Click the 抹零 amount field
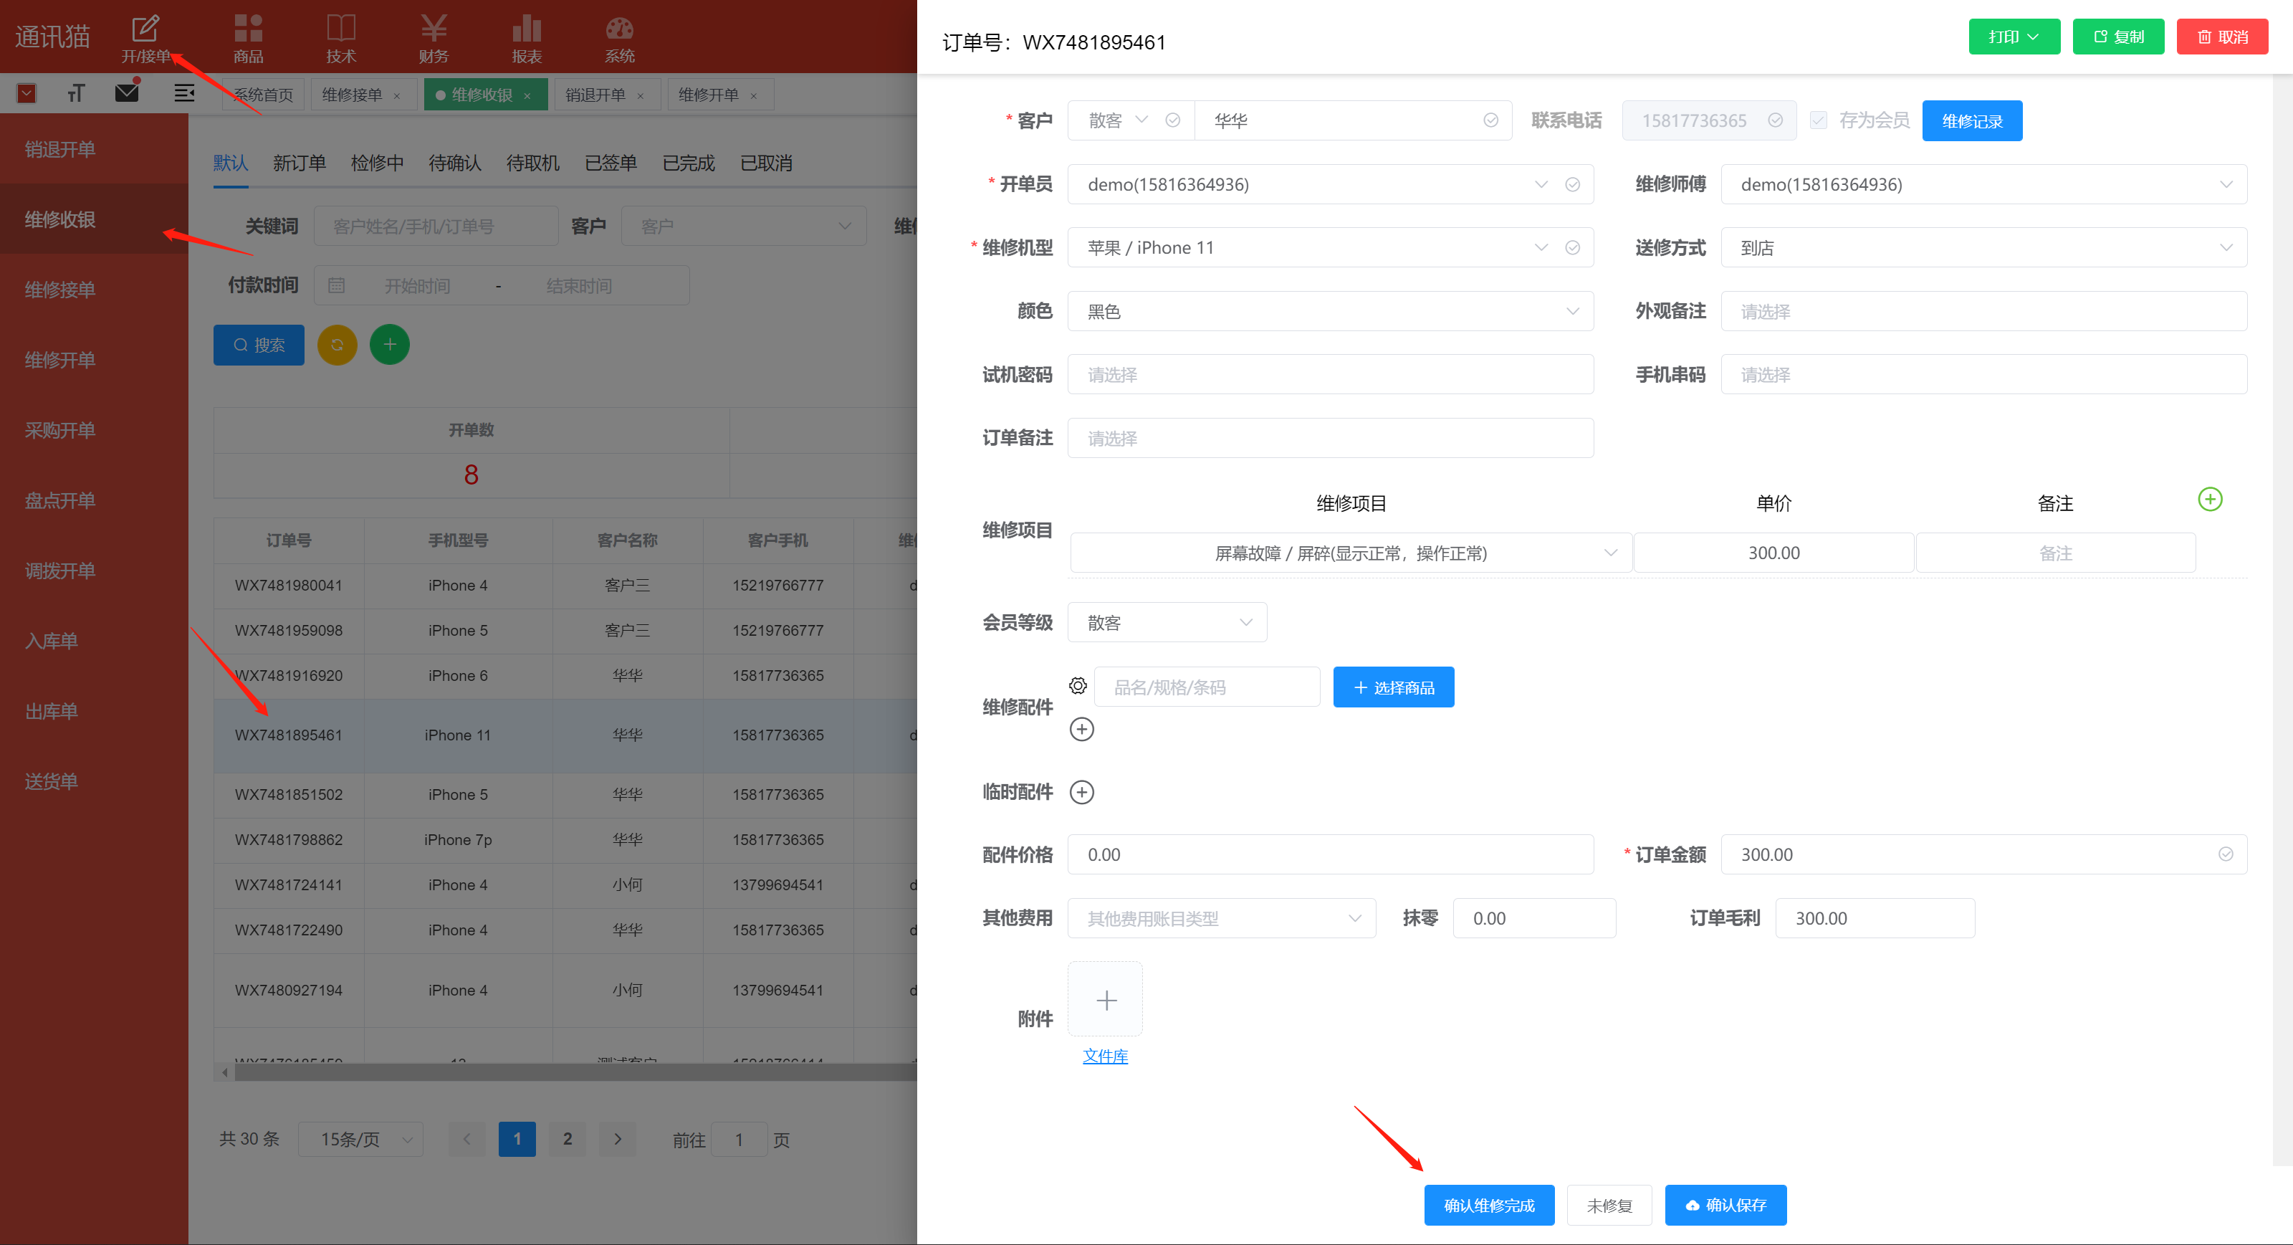2293x1245 pixels. (1535, 918)
